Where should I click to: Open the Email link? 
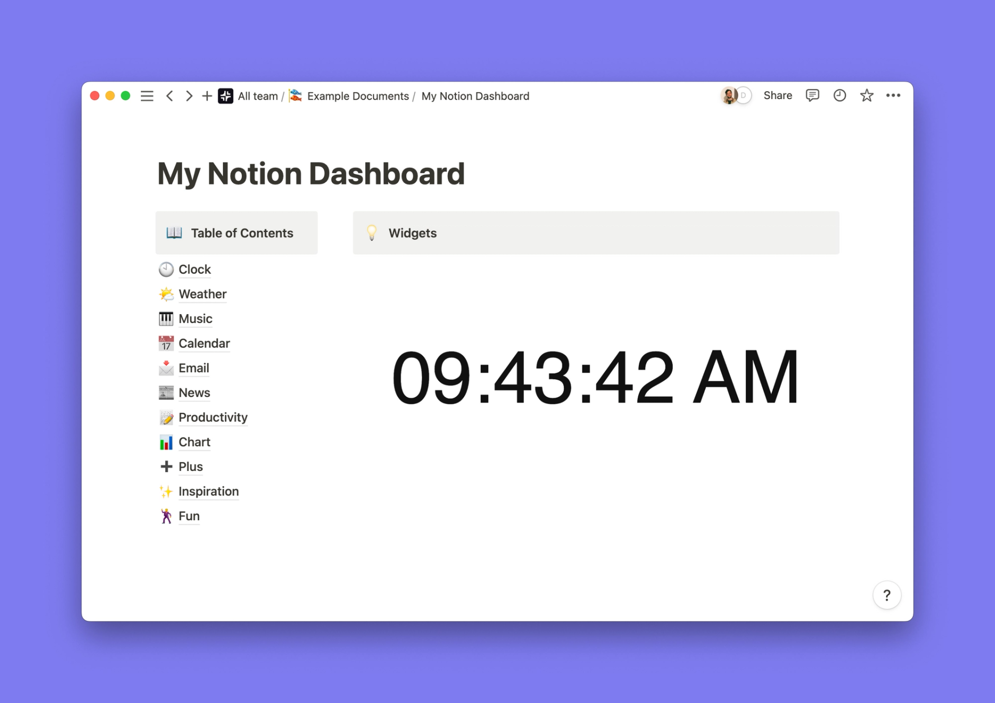[x=194, y=368]
